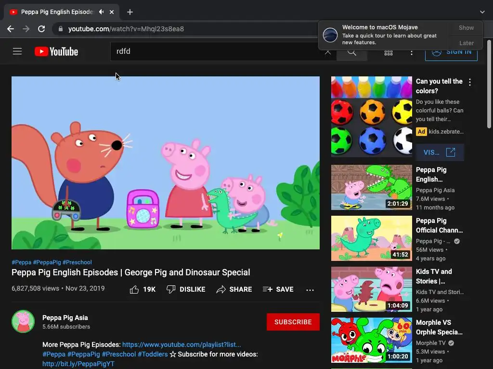Expand the browser tab list chevron

tap(482, 12)
